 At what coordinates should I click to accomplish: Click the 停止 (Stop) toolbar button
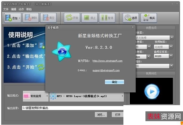pos(89,18)
